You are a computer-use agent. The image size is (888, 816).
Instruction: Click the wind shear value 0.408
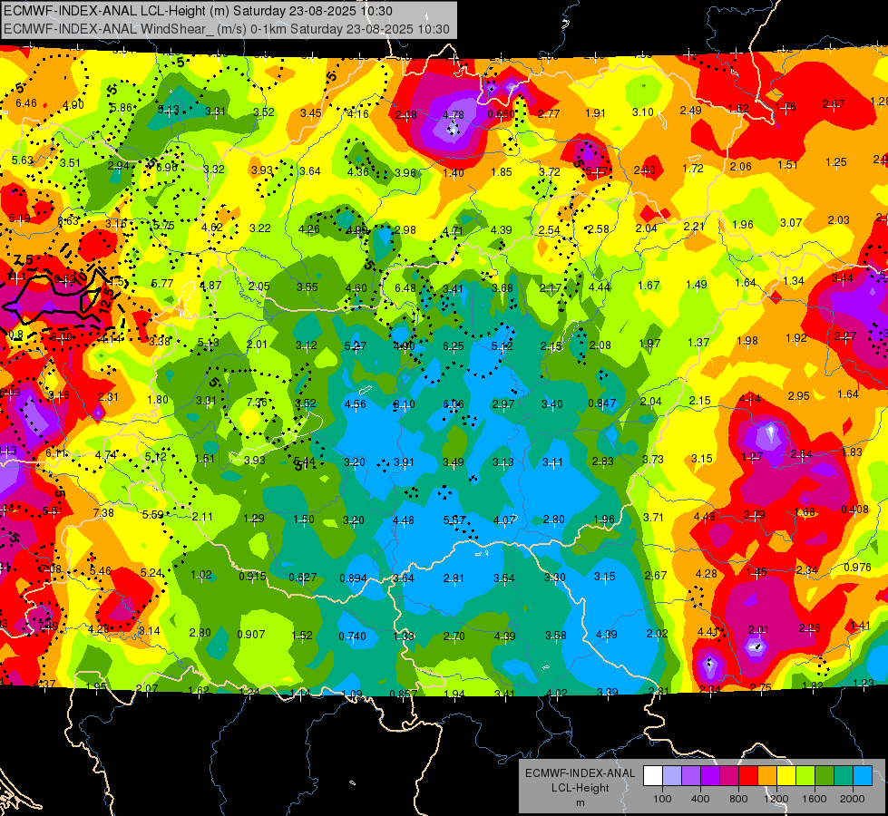(x=854, y=509)
